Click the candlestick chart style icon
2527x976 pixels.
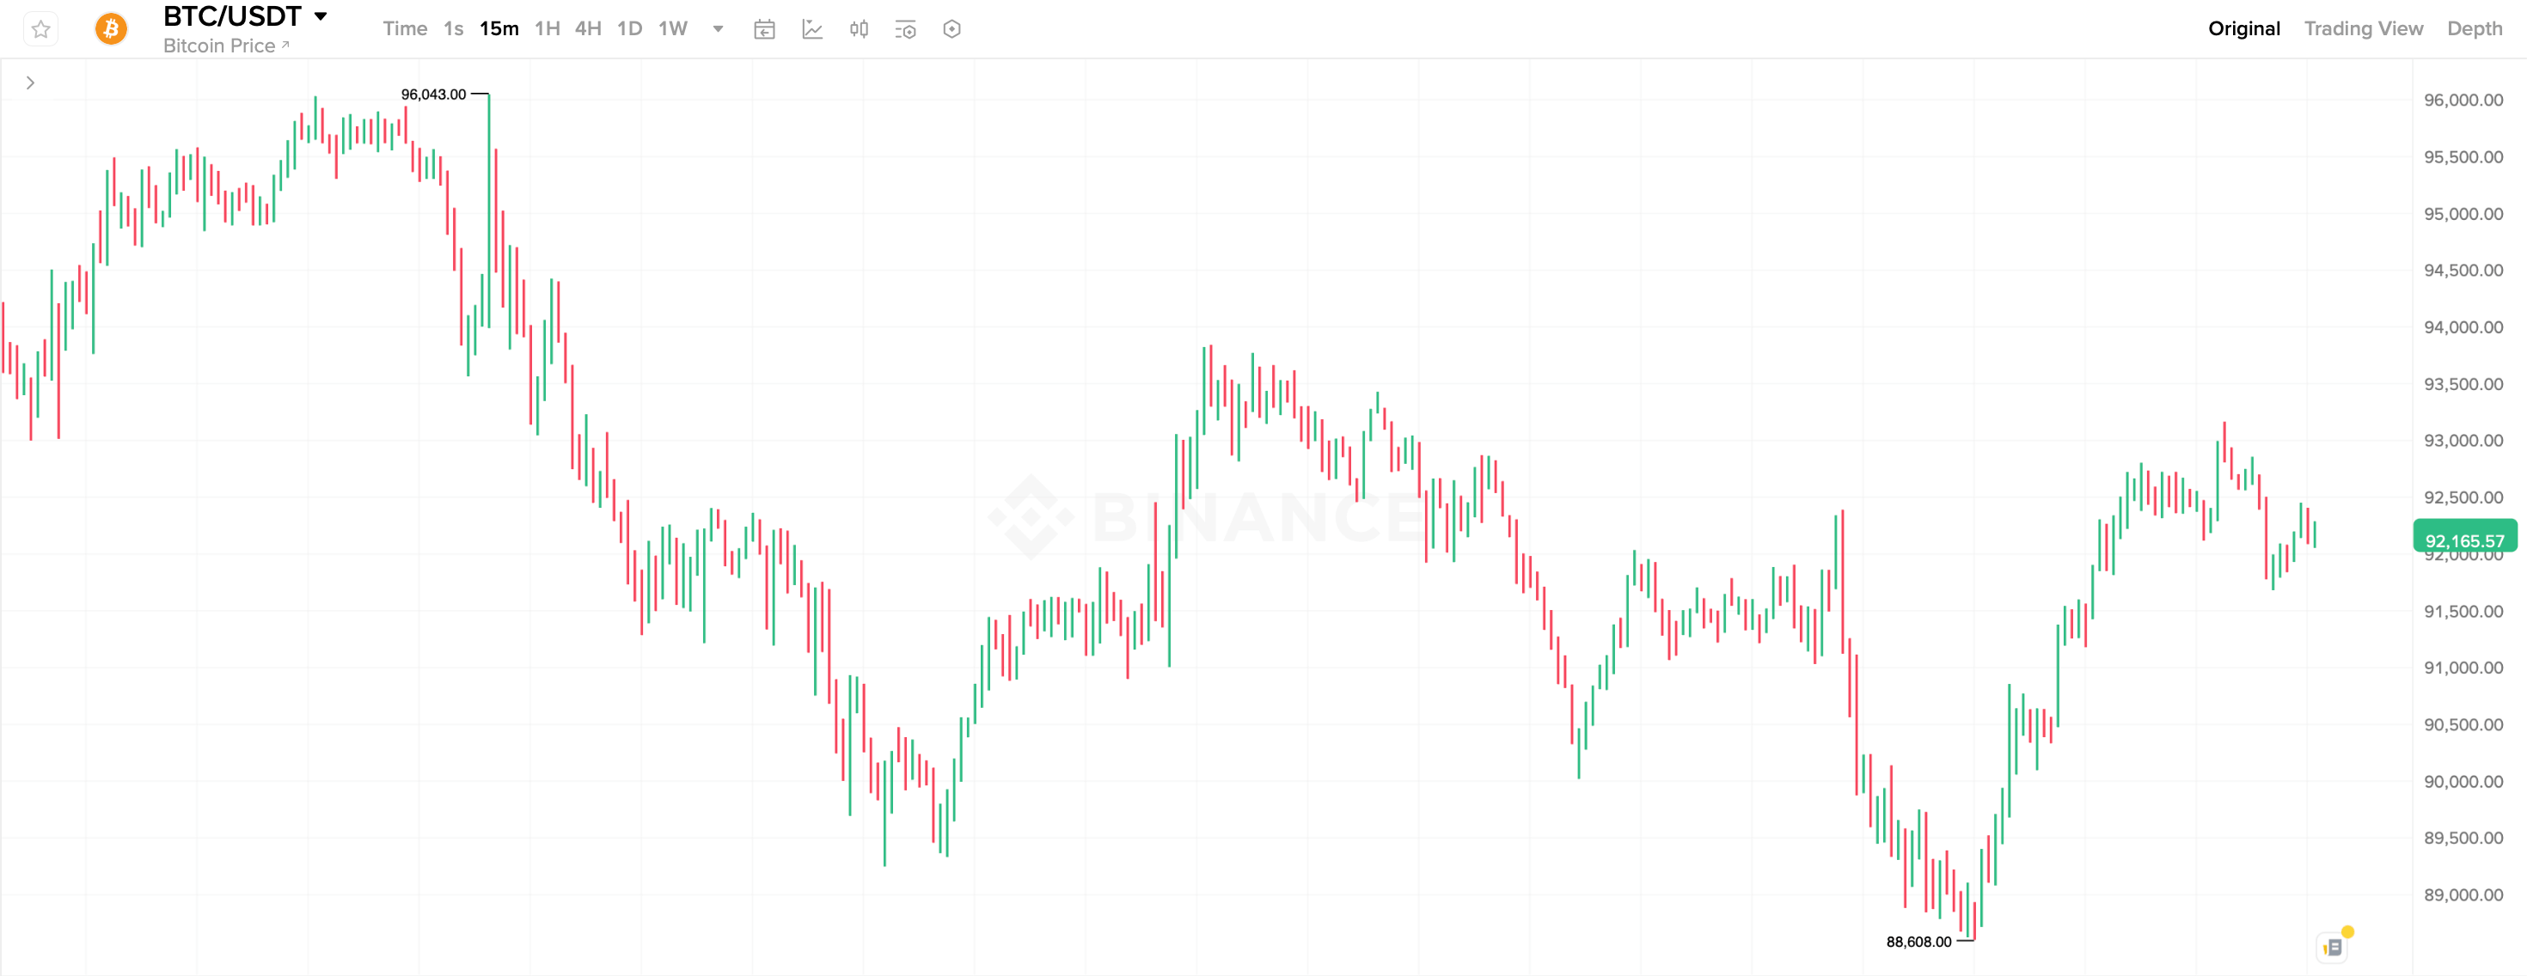[859, 29]
